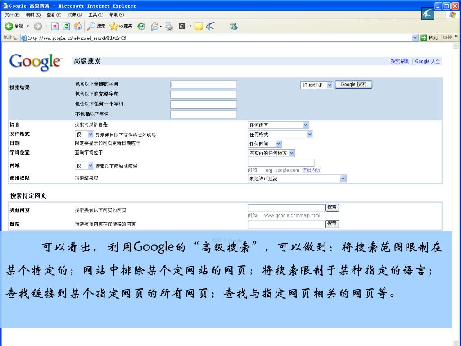This screenshot has width=461, height=346.
Task: Click the Forward arrow icon
Action: tap(38, 26)
